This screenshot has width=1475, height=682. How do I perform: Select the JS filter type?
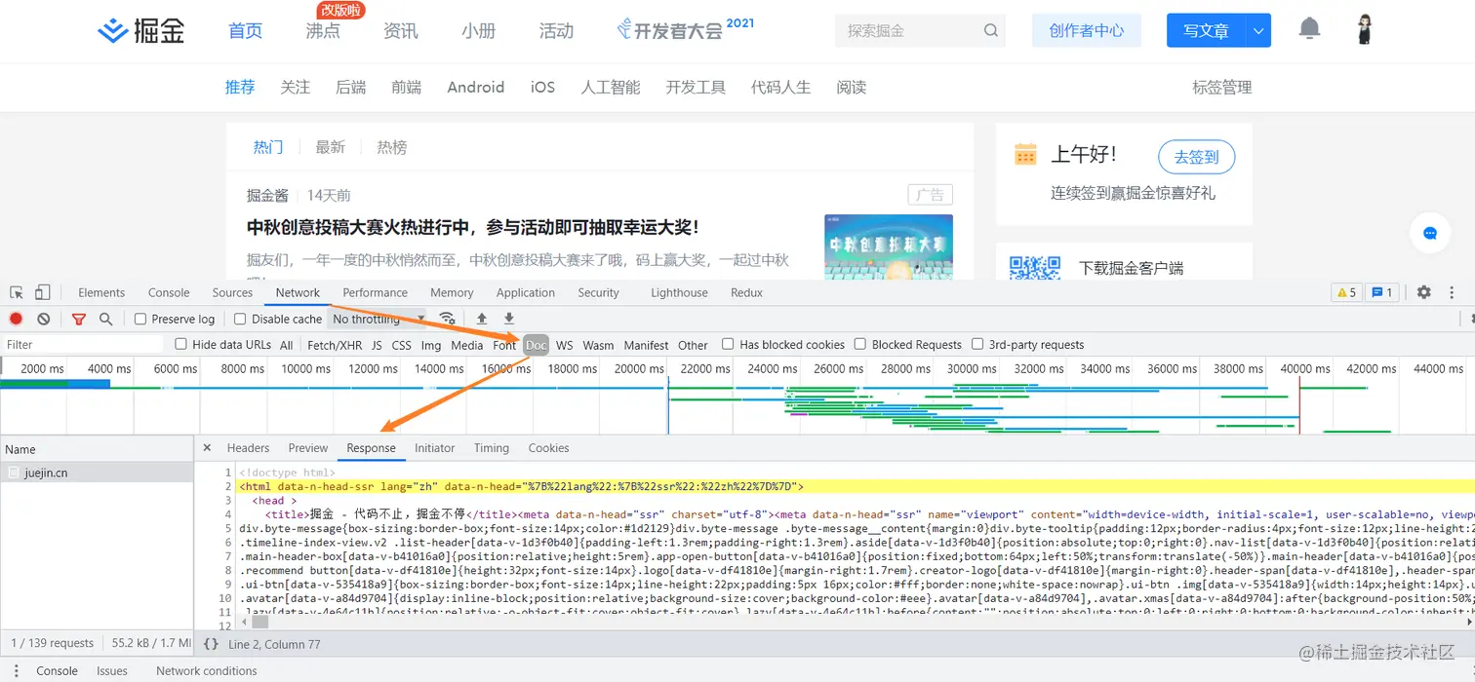[x=377, y=345]
